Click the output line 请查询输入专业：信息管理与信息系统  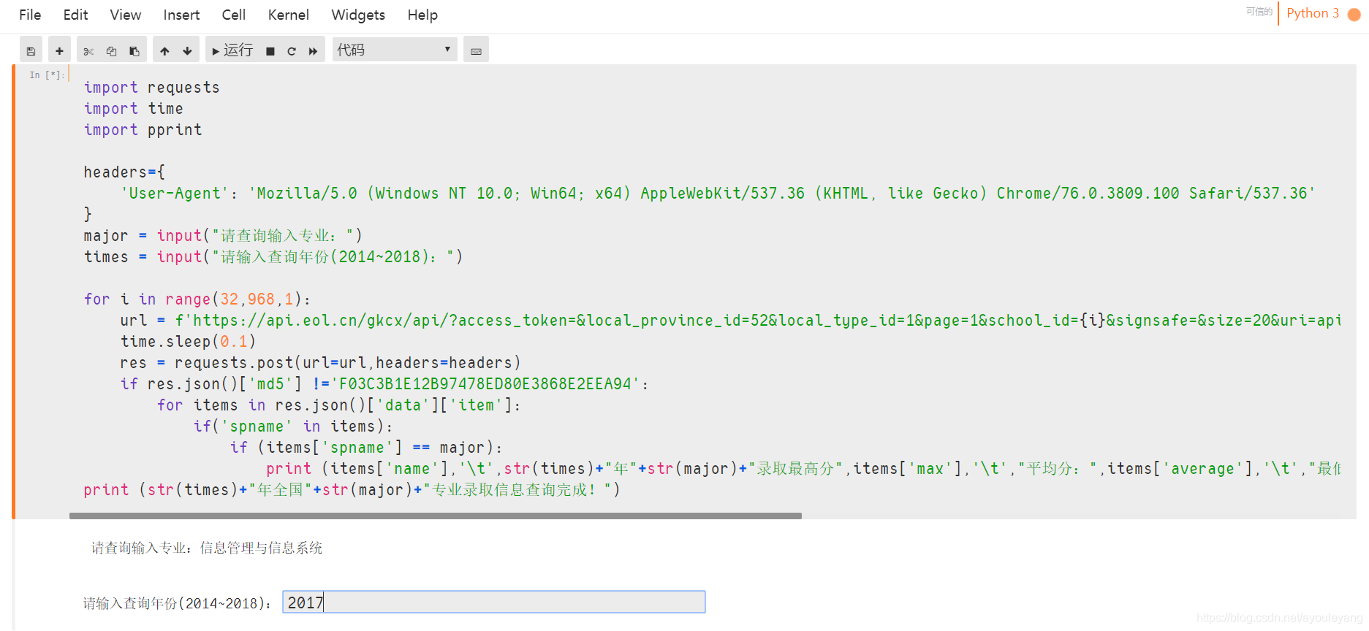click(x=207, y=548)
